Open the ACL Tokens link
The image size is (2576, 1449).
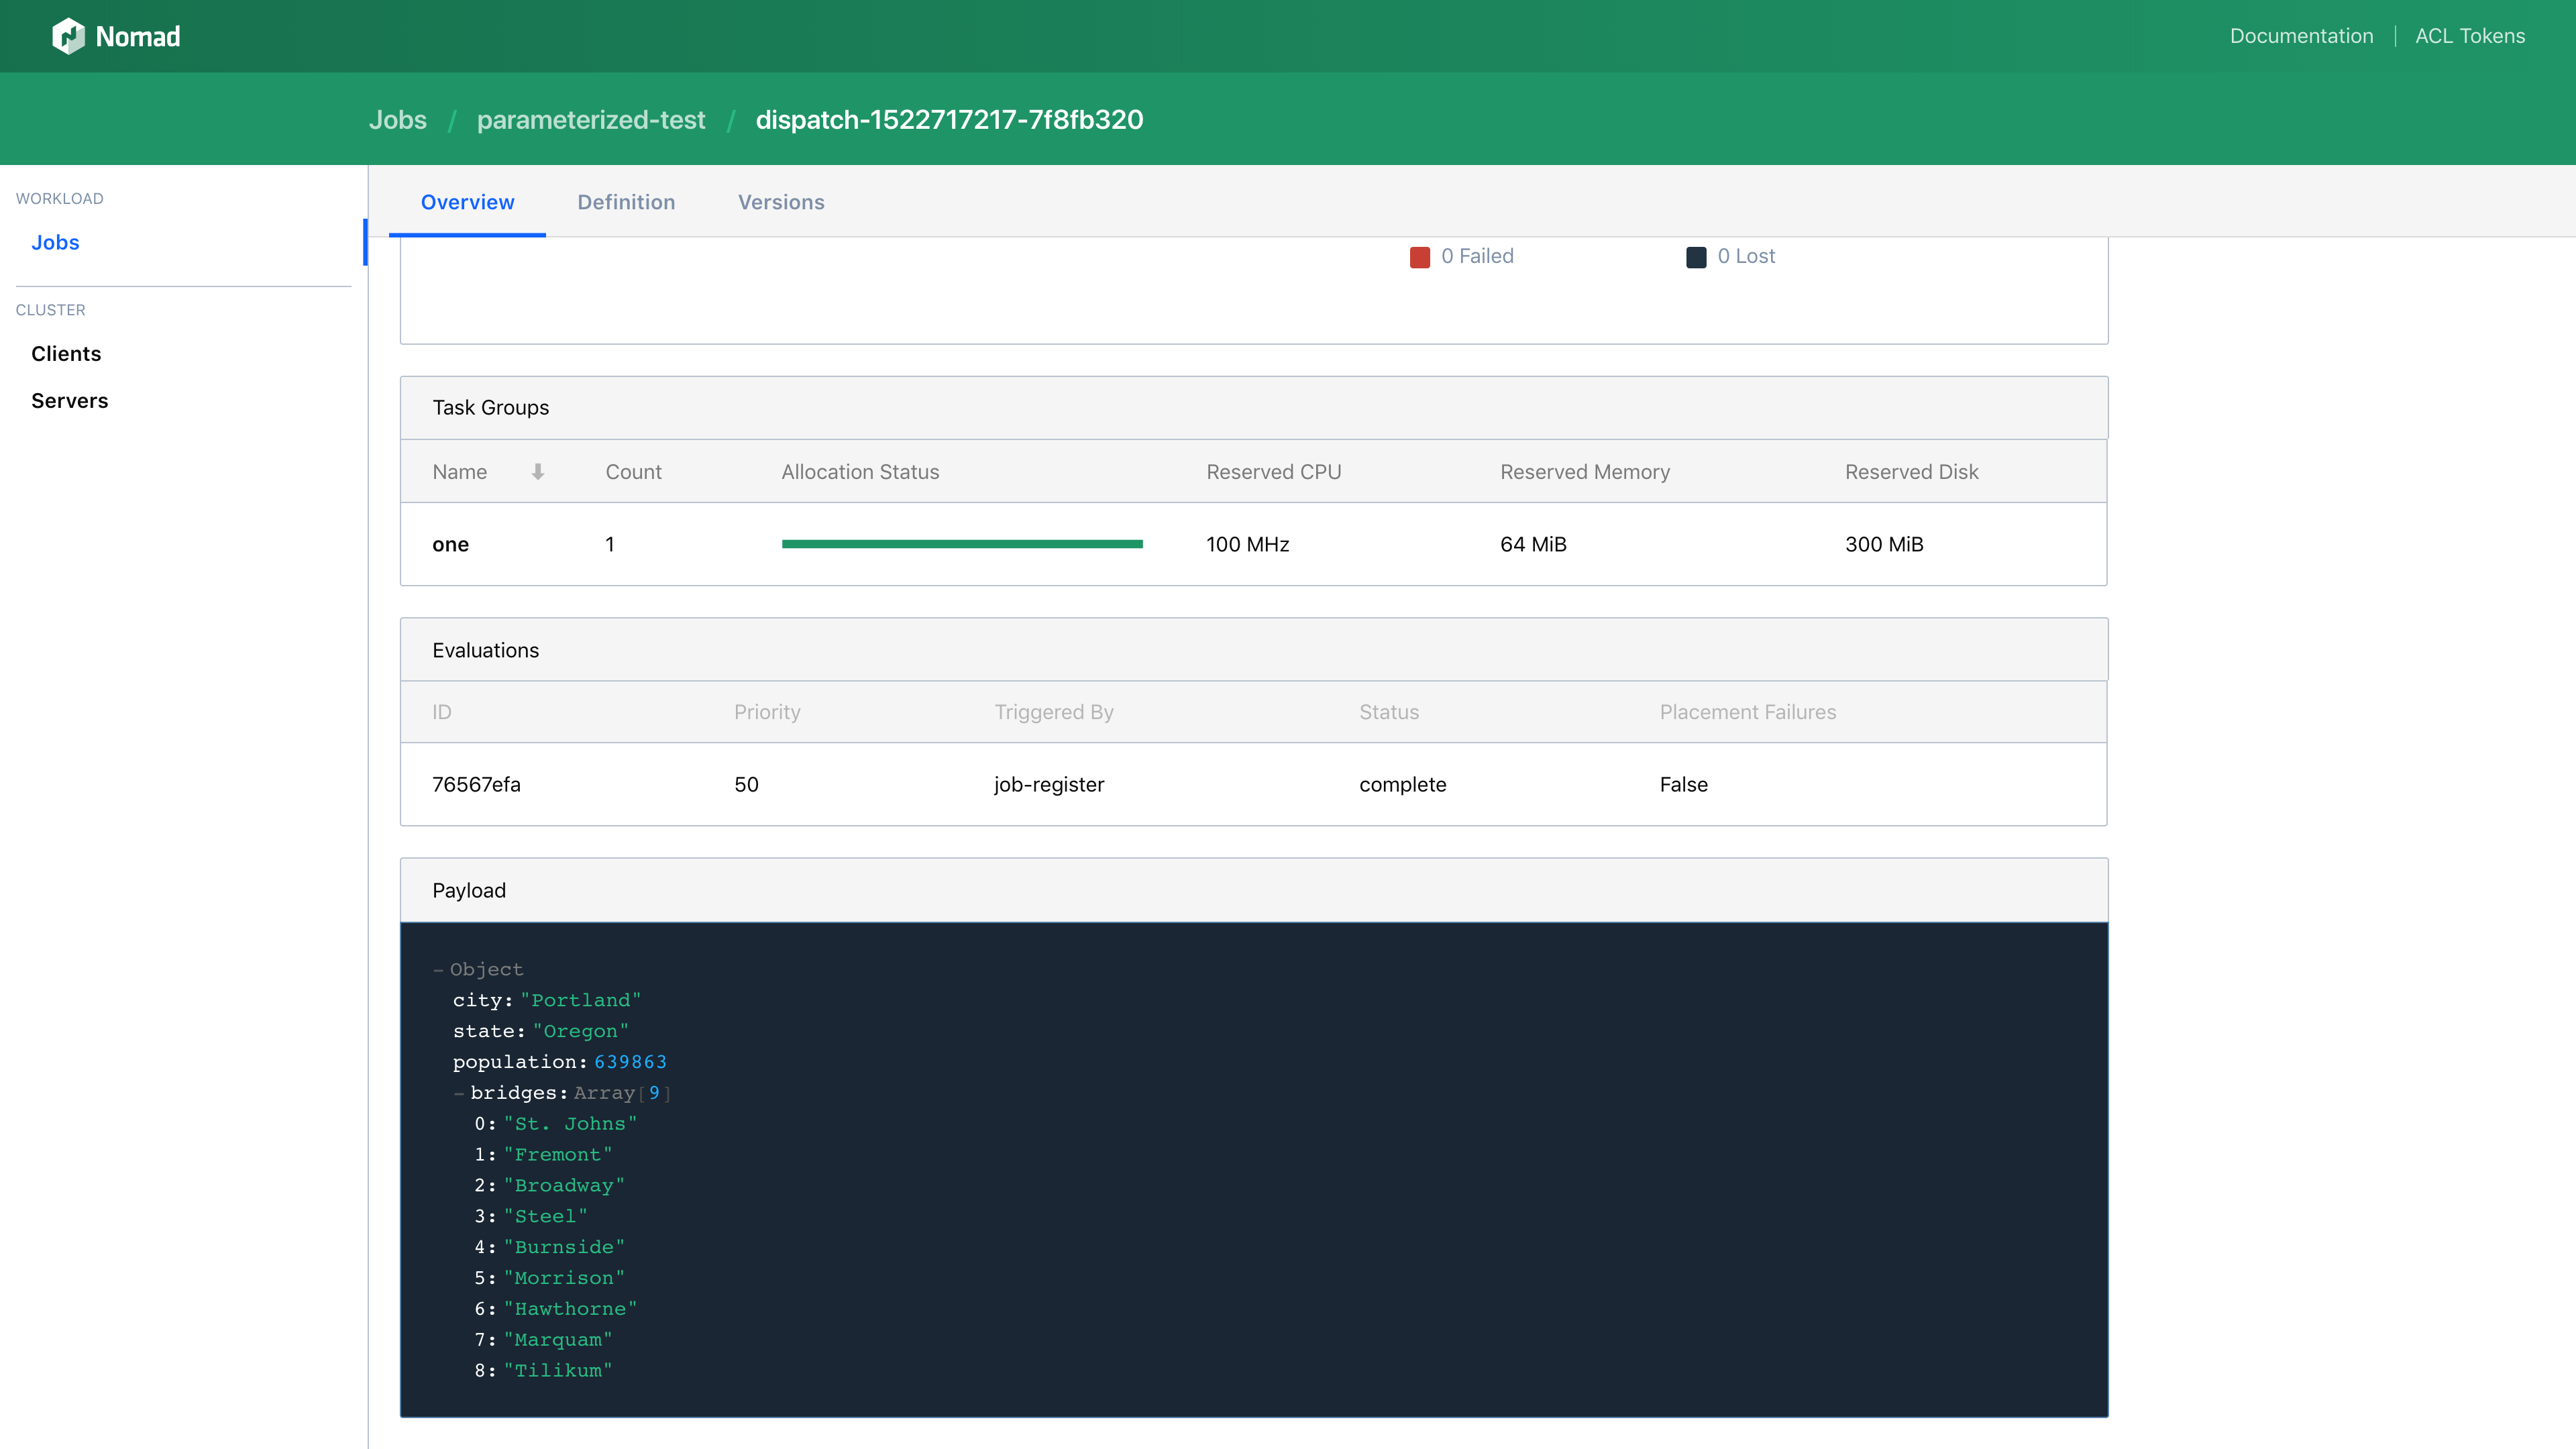point(2470,36)
